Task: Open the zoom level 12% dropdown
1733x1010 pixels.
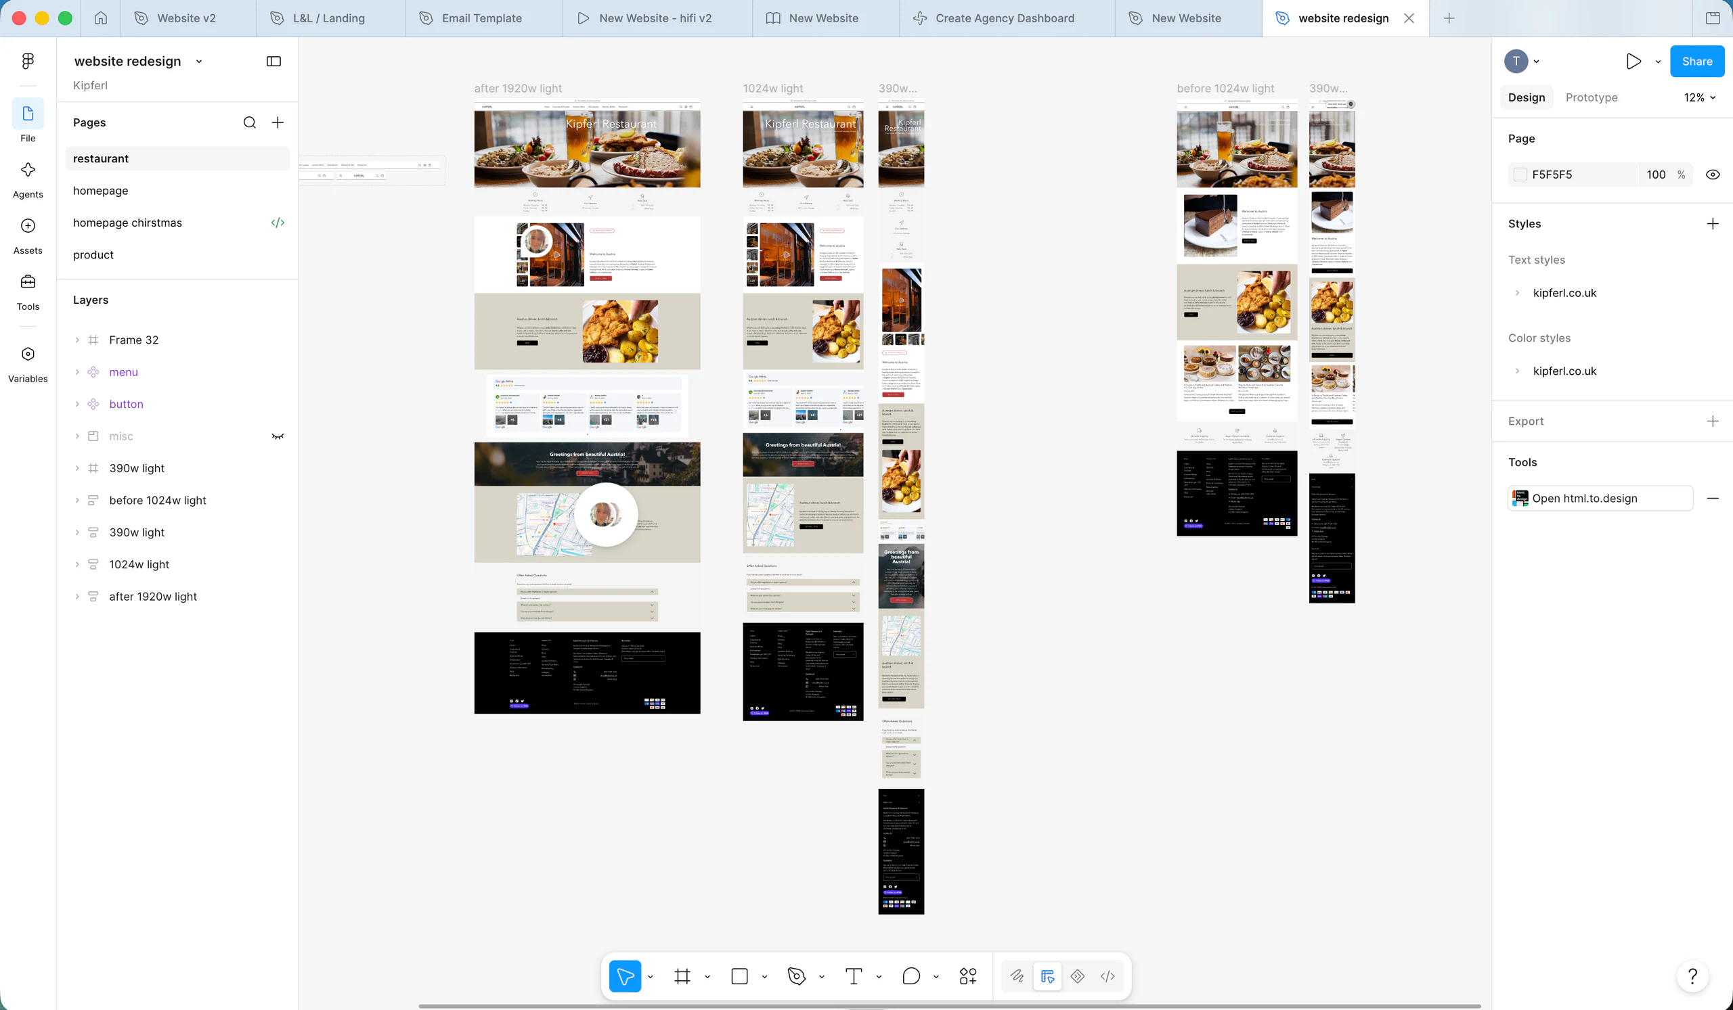Action: click(1699, 97)
